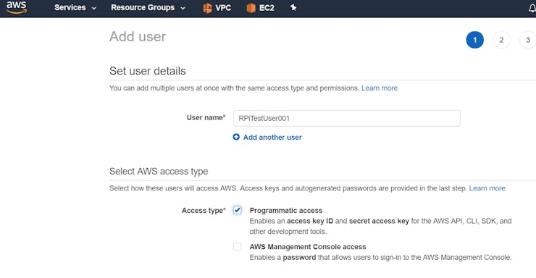
Task: Open Learn more about adding users
Action: (380, 88)
